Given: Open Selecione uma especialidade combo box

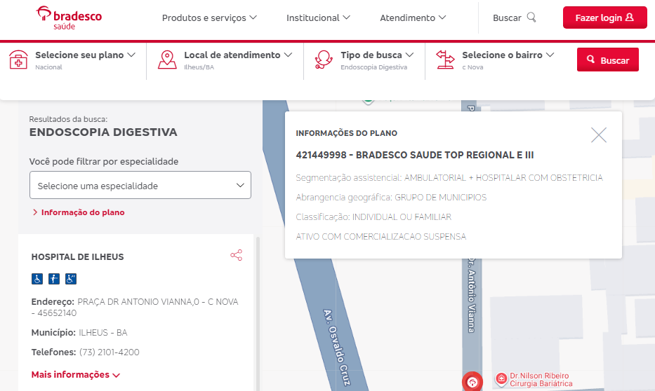Looking at the screenshot, I should click(140, 186).
